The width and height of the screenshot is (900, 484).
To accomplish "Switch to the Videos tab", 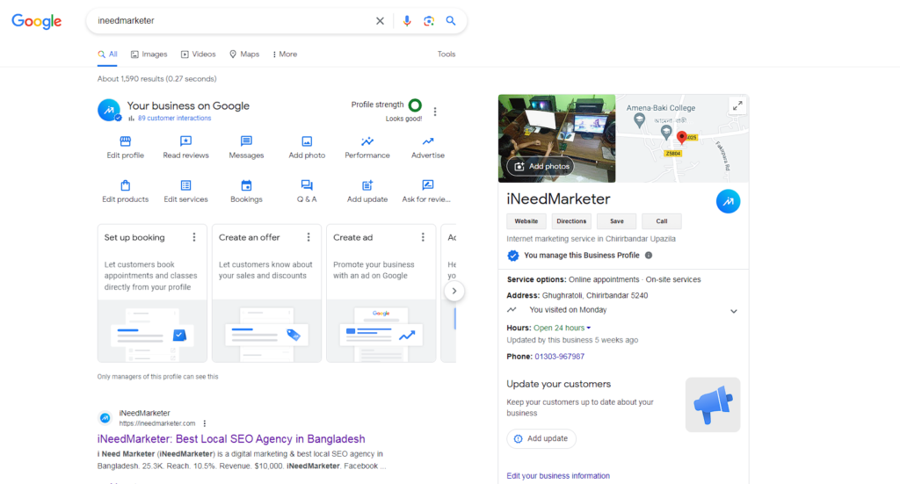I will pyautogui.click(x=199, y=54).
